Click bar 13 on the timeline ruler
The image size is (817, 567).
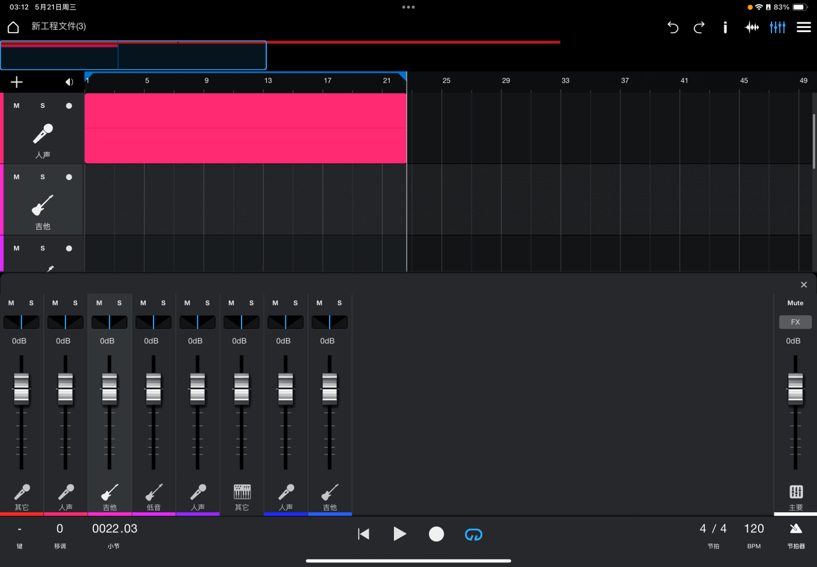pos(268,80)
